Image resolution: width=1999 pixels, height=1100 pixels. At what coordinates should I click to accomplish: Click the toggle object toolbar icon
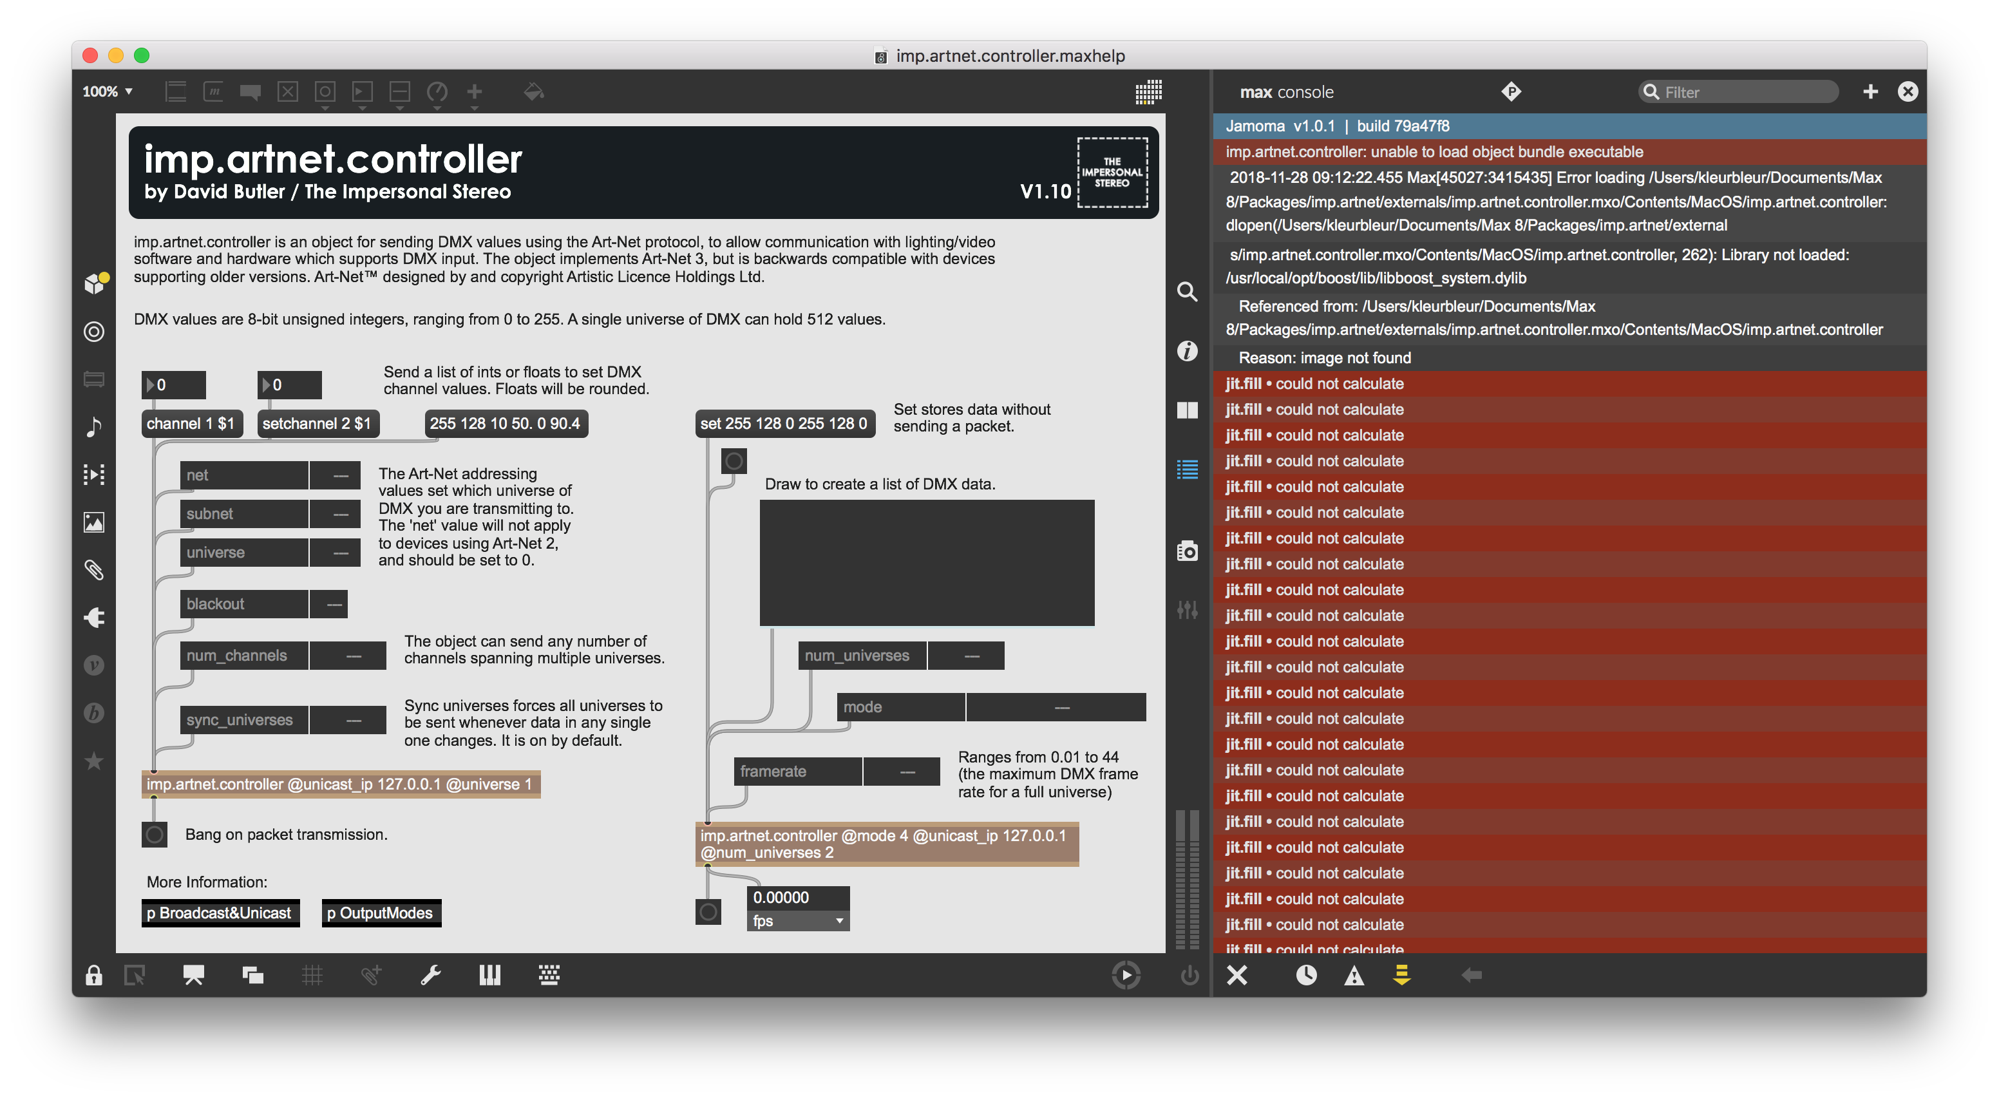[x=288, y=91]
